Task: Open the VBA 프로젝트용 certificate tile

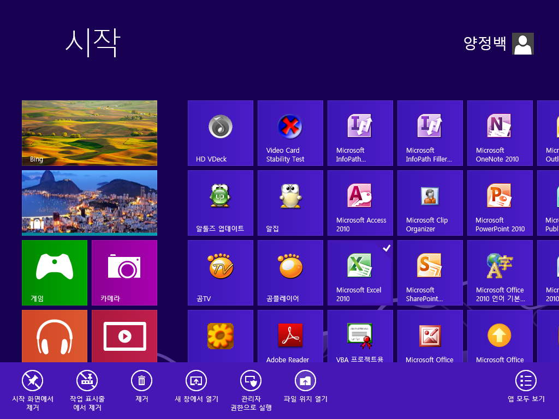Action: click(x=360, y=336)
